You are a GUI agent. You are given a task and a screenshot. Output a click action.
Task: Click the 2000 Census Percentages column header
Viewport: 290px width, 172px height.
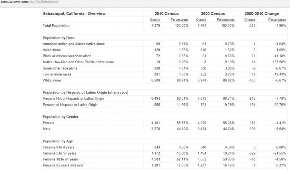(x=225, y=19)
